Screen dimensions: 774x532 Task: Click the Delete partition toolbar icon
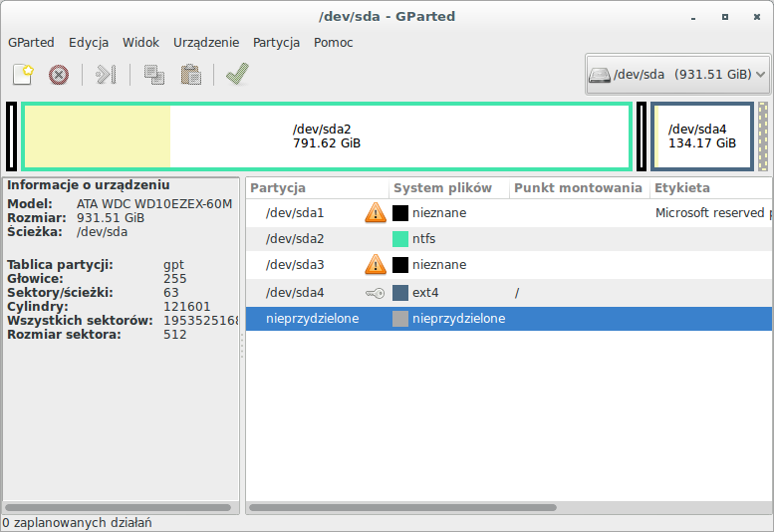tap(59, 74)
